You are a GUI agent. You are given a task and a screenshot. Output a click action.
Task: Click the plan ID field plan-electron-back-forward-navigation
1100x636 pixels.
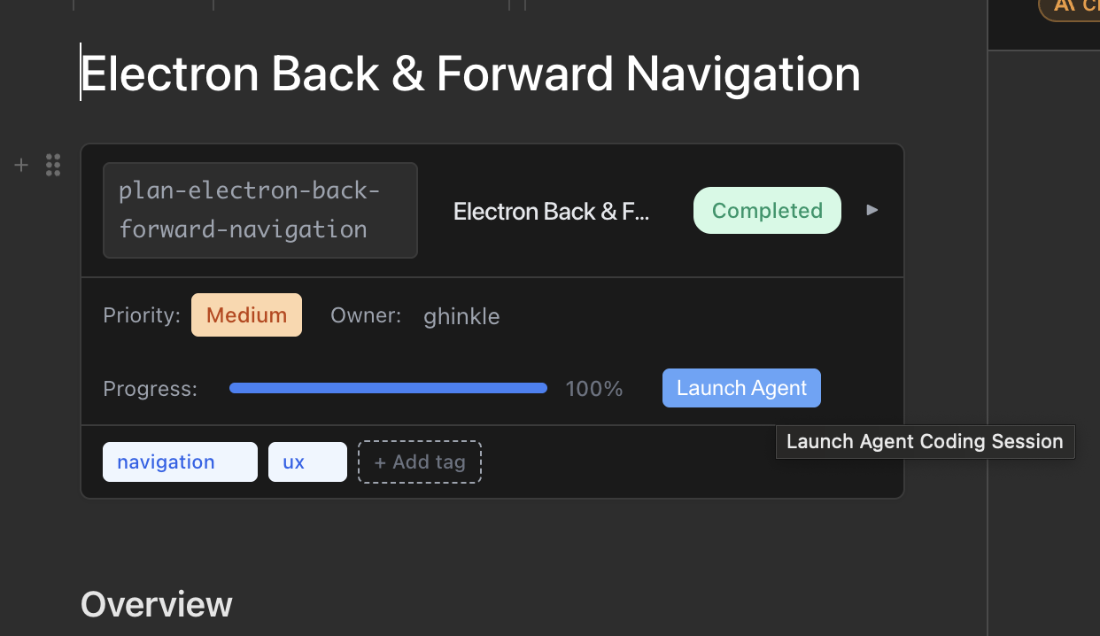click(x=260, y=211)
